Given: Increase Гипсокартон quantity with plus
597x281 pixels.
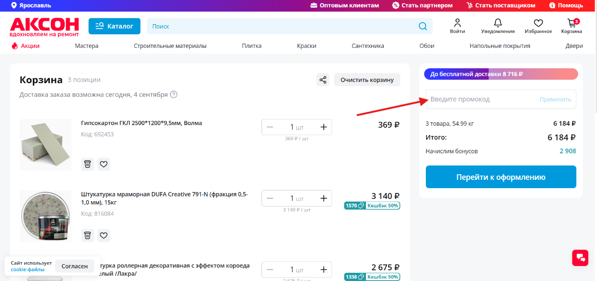Looking at the screenshot, I should [x=324, y=127].
